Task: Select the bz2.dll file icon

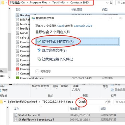Action: (17, 33)
